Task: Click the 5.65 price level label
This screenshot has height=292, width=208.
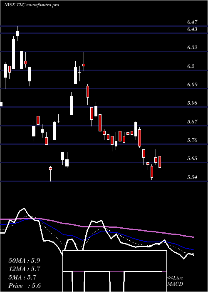Action: tap(192, 159)
